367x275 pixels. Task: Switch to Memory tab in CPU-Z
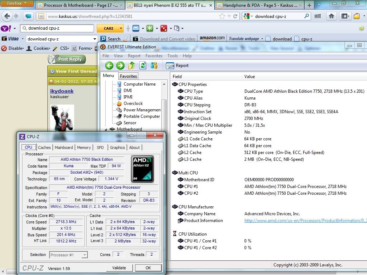click(x=84, y=148)
